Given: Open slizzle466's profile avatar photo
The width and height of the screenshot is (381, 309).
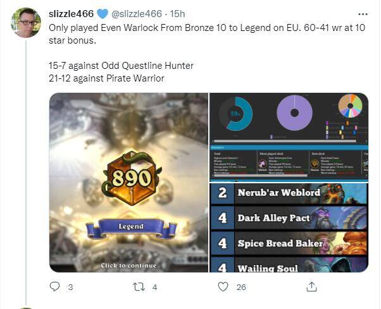Looking at the screenshot, I should click(26, 23).
